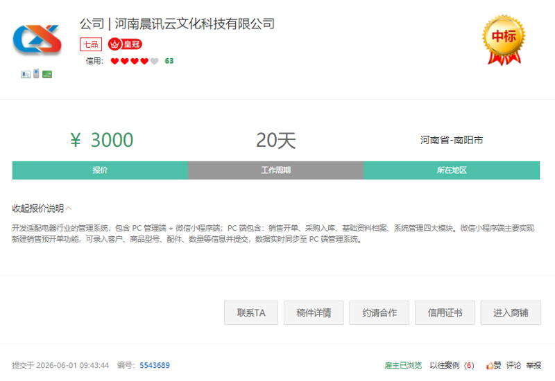Click the 皇冠 crown badge
The height and width of the screenshot is (381, 555).
coord(125,44)
